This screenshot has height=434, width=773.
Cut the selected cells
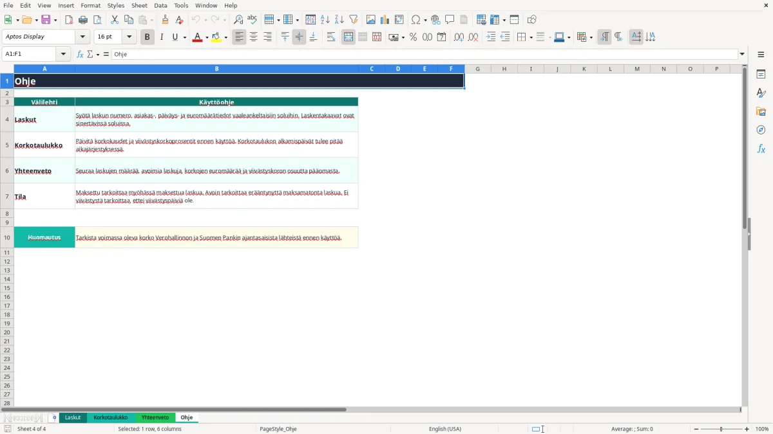tap(115, 20)
